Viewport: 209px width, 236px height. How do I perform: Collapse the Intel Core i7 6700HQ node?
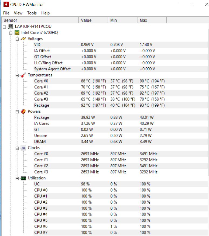[x=11, y=33]
